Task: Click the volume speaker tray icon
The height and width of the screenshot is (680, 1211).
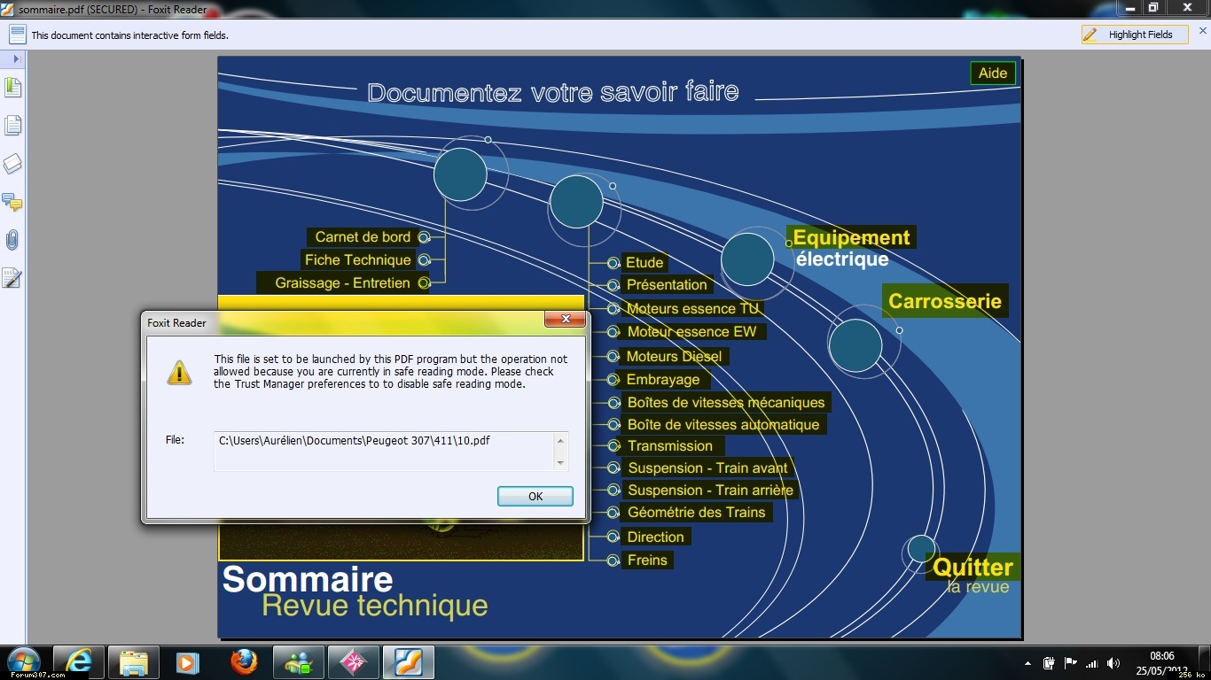Action: [x=1113, y=663]
